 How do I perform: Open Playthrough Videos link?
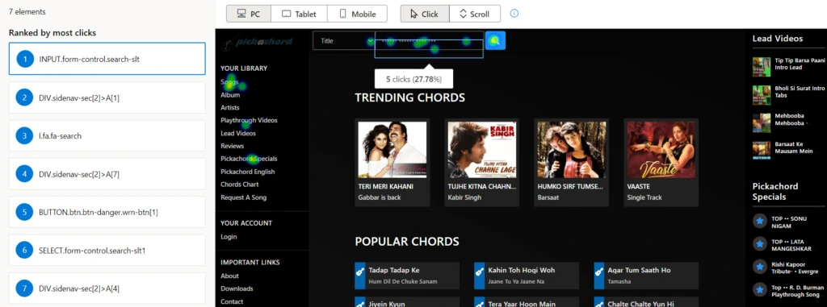(x=249, y=121)
